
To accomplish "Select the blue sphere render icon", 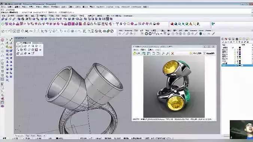I will coord(176,24).
